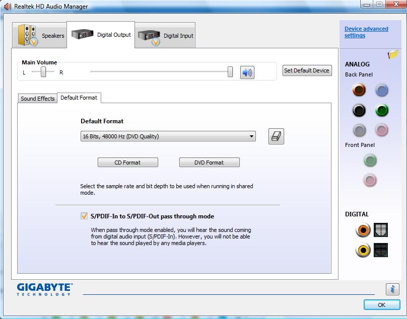The image size is (407, 319).
Task: Select the pink front panel jack
Action: (370, 180)
